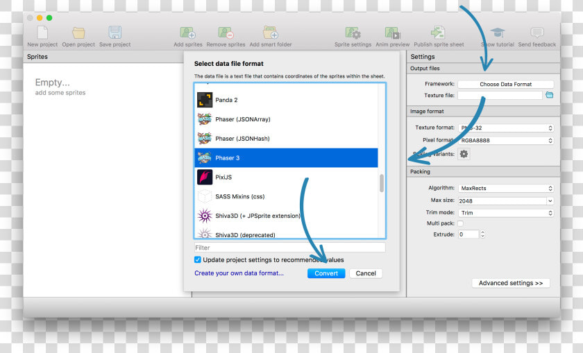This screenshot has height=353, width=583.
Task: Select SASS Mixins (css) format
Action: 286,196
